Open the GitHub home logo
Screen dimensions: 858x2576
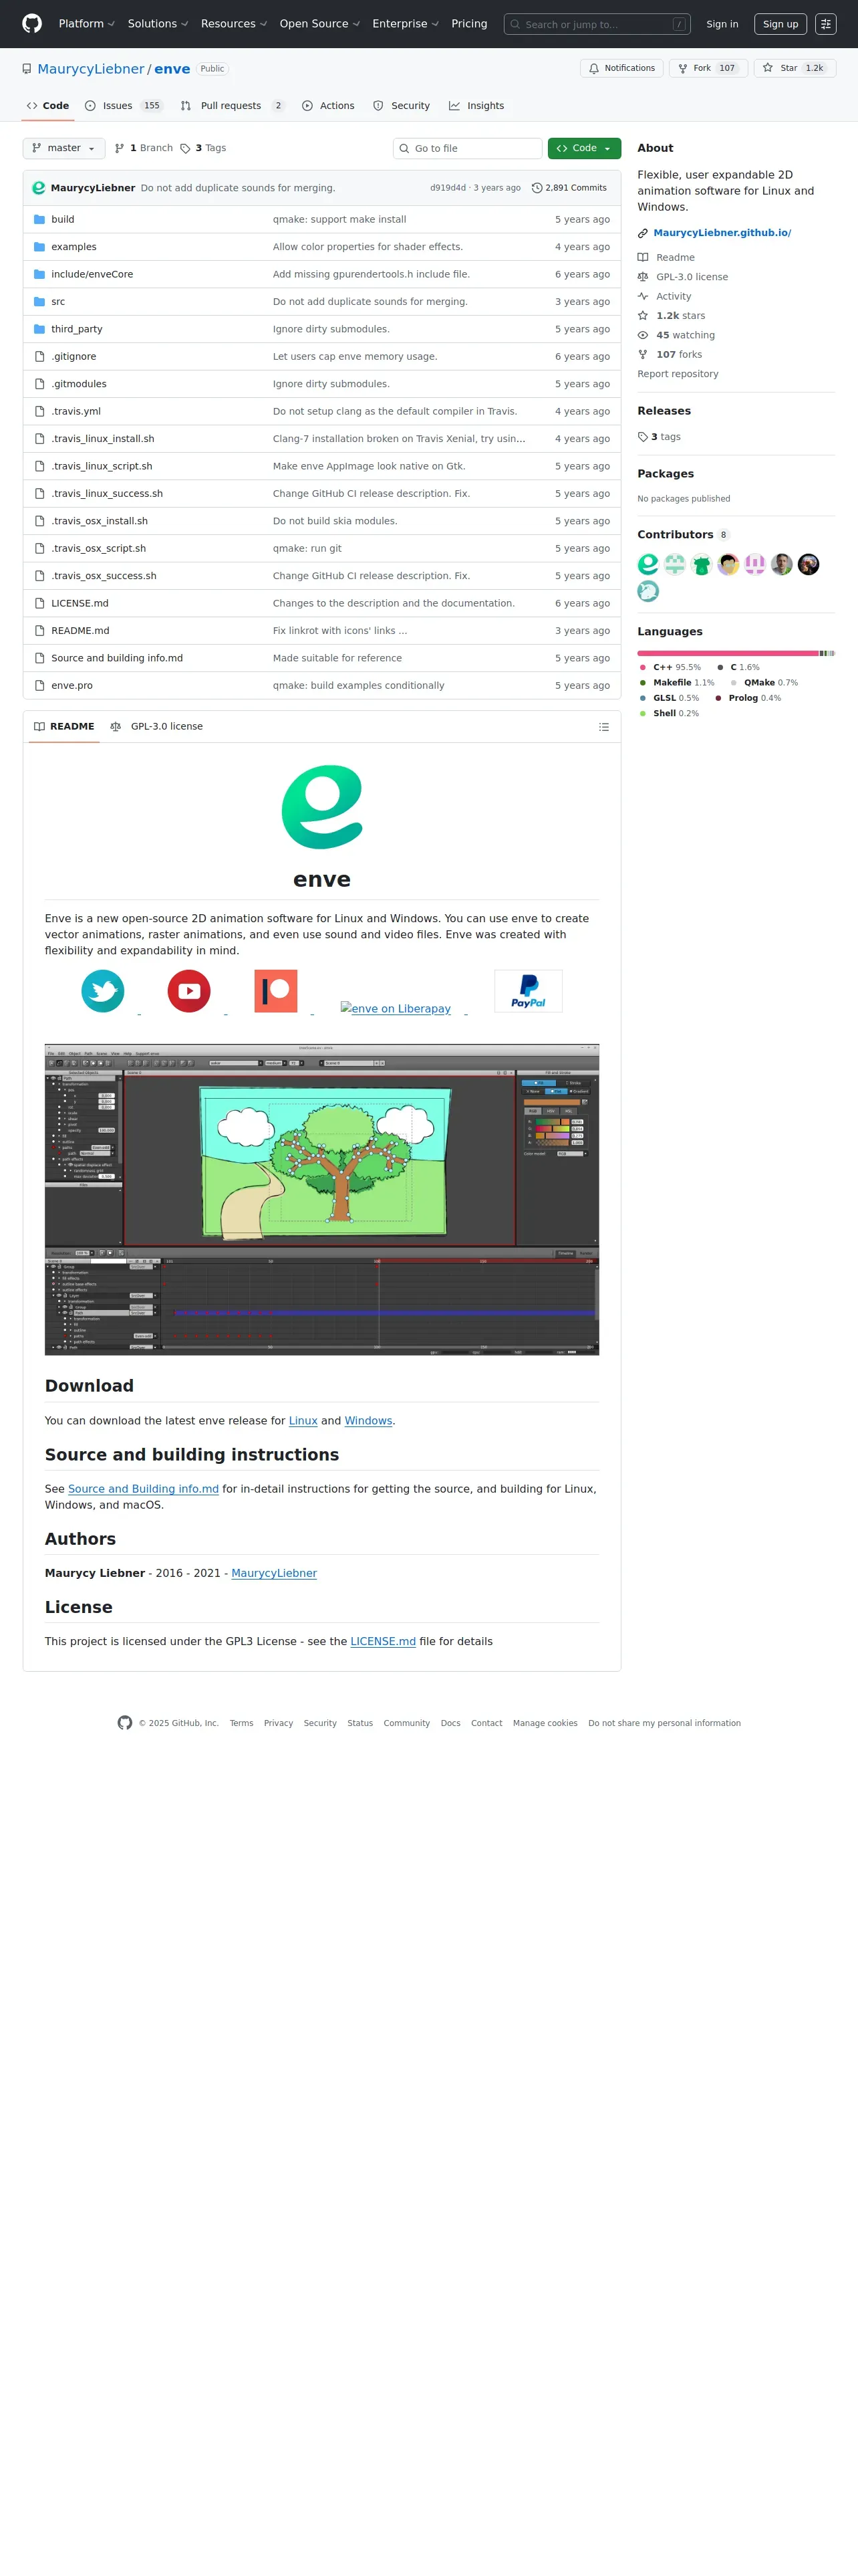point(32,24)
